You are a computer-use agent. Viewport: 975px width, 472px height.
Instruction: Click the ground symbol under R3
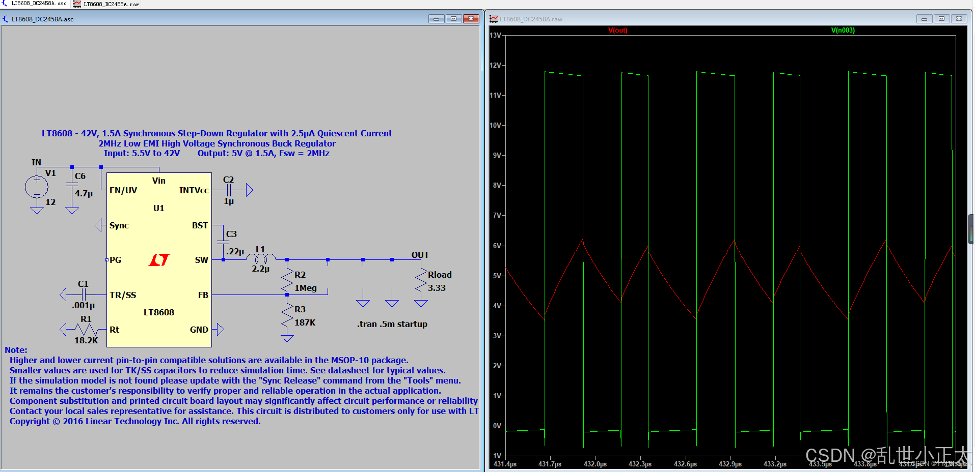click(287, 338)
